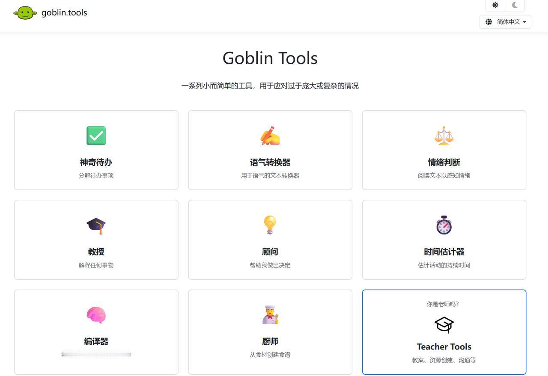Viewport: 548px width, 376px height.
Task: Click the 阅读文本以感知情绪 description
Action: coord(444,175)
